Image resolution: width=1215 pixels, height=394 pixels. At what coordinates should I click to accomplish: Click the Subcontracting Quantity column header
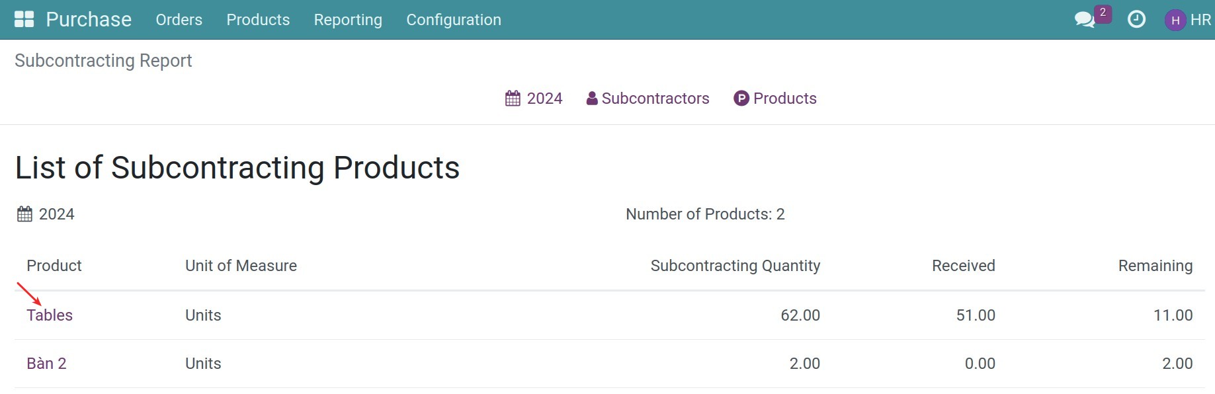tap(735, 266)
